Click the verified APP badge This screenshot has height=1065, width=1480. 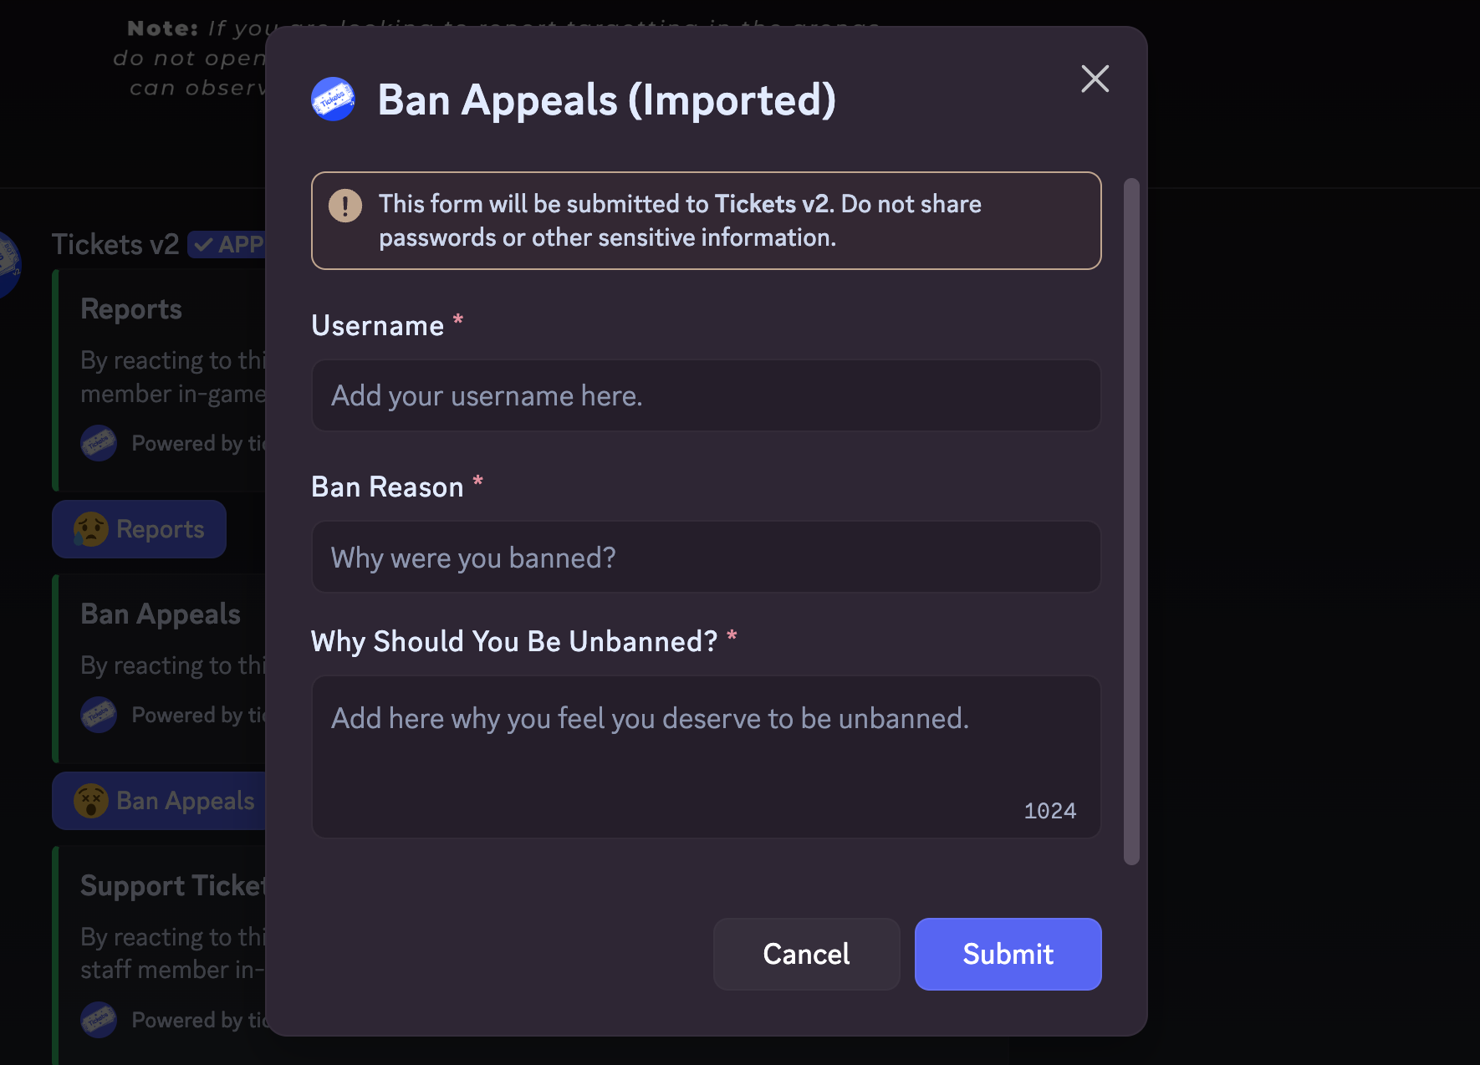(227, 245)
